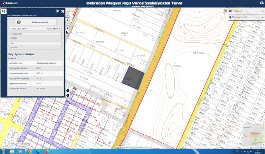Open the info circle icon
Viewport: 265px width, 154px height.
click(68, 96)
